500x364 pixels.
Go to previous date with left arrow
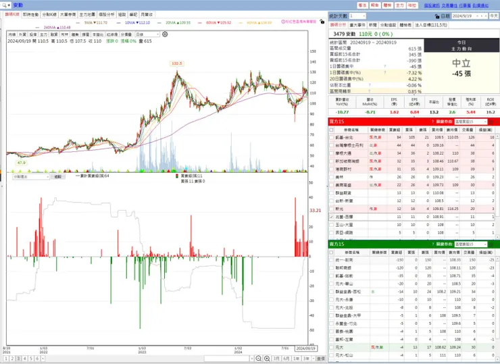[477, 16]
